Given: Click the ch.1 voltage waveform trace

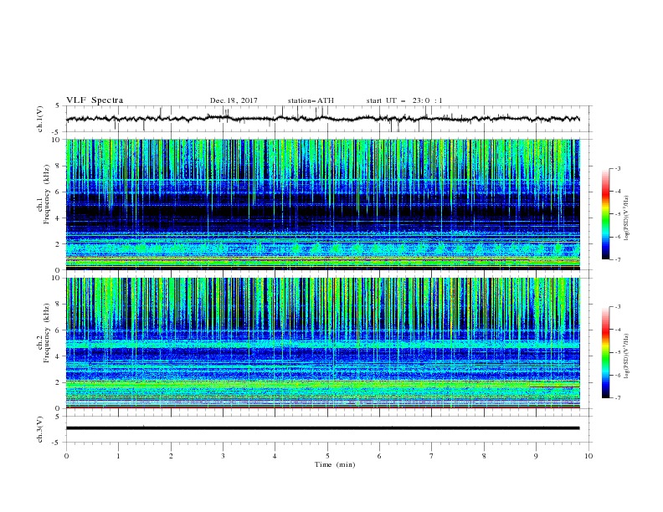Looking at the screenshot, I should tap(322, 119).
